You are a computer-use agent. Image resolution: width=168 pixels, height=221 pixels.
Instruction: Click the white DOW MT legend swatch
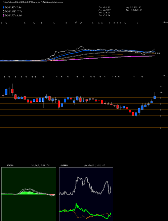(x=3, y=12)
